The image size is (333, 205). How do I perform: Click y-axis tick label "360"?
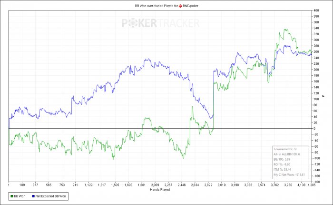click(x=316, y=22)
